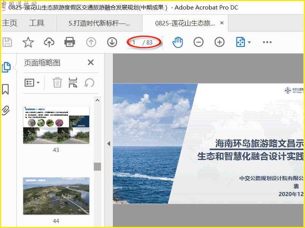Click the slide title 海南环岛旅游路文昌示
This screenshot has height=228, width=305.
click(259, 144)
